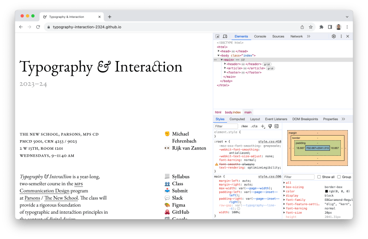Activate the inspect element picker icon
The image size is (368, 239).
pos(217,36)
